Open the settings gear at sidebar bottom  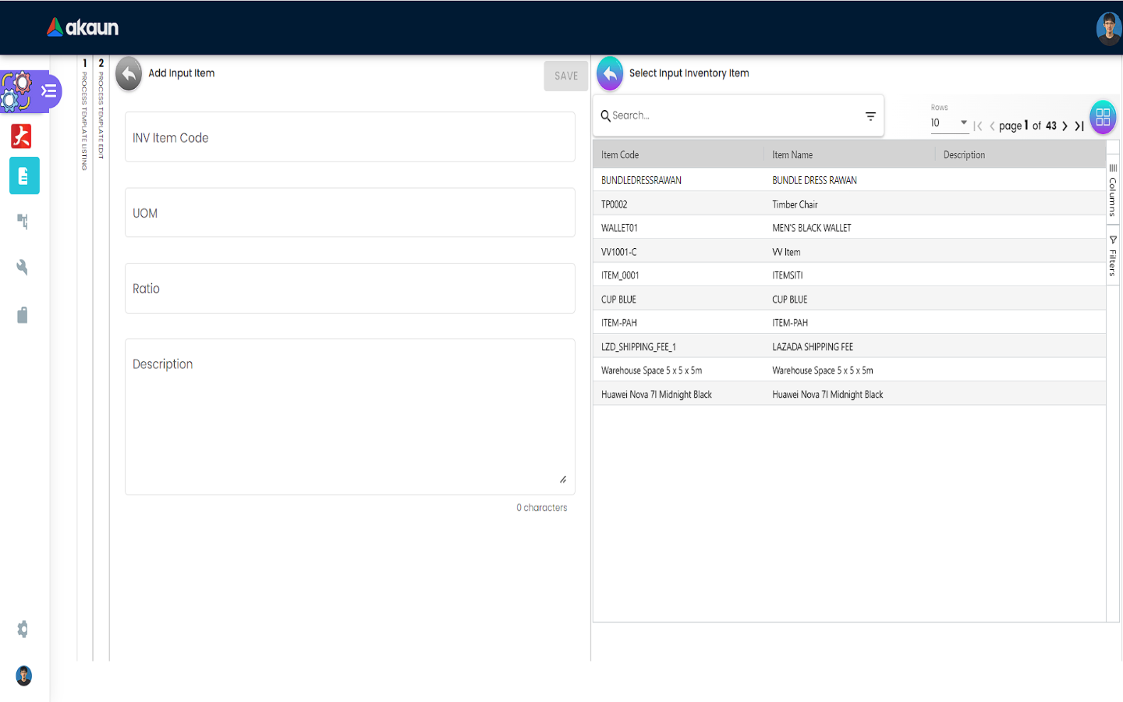pos(23,629)
